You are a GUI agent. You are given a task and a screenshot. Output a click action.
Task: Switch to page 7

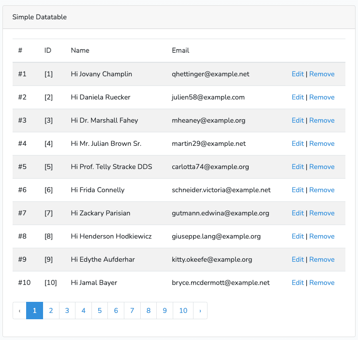point(132,311)
